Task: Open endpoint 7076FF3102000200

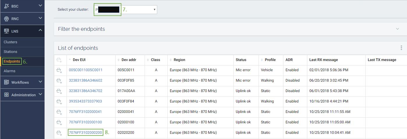Action: [85, 133]
